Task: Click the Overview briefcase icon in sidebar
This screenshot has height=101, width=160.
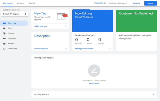Action: click(4, 23)
